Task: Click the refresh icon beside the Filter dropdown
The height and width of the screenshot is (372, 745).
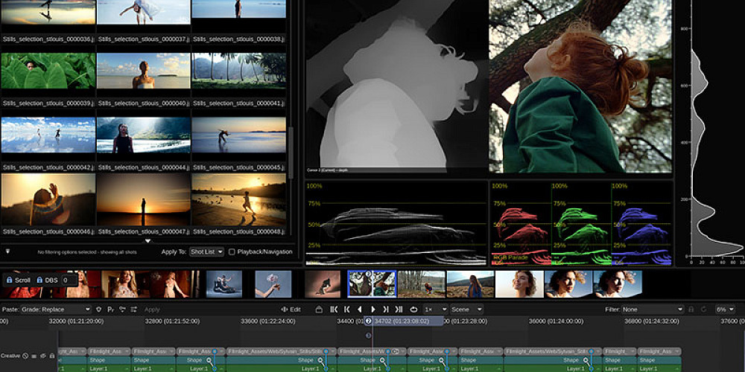Action: click(x=704, y=310)
